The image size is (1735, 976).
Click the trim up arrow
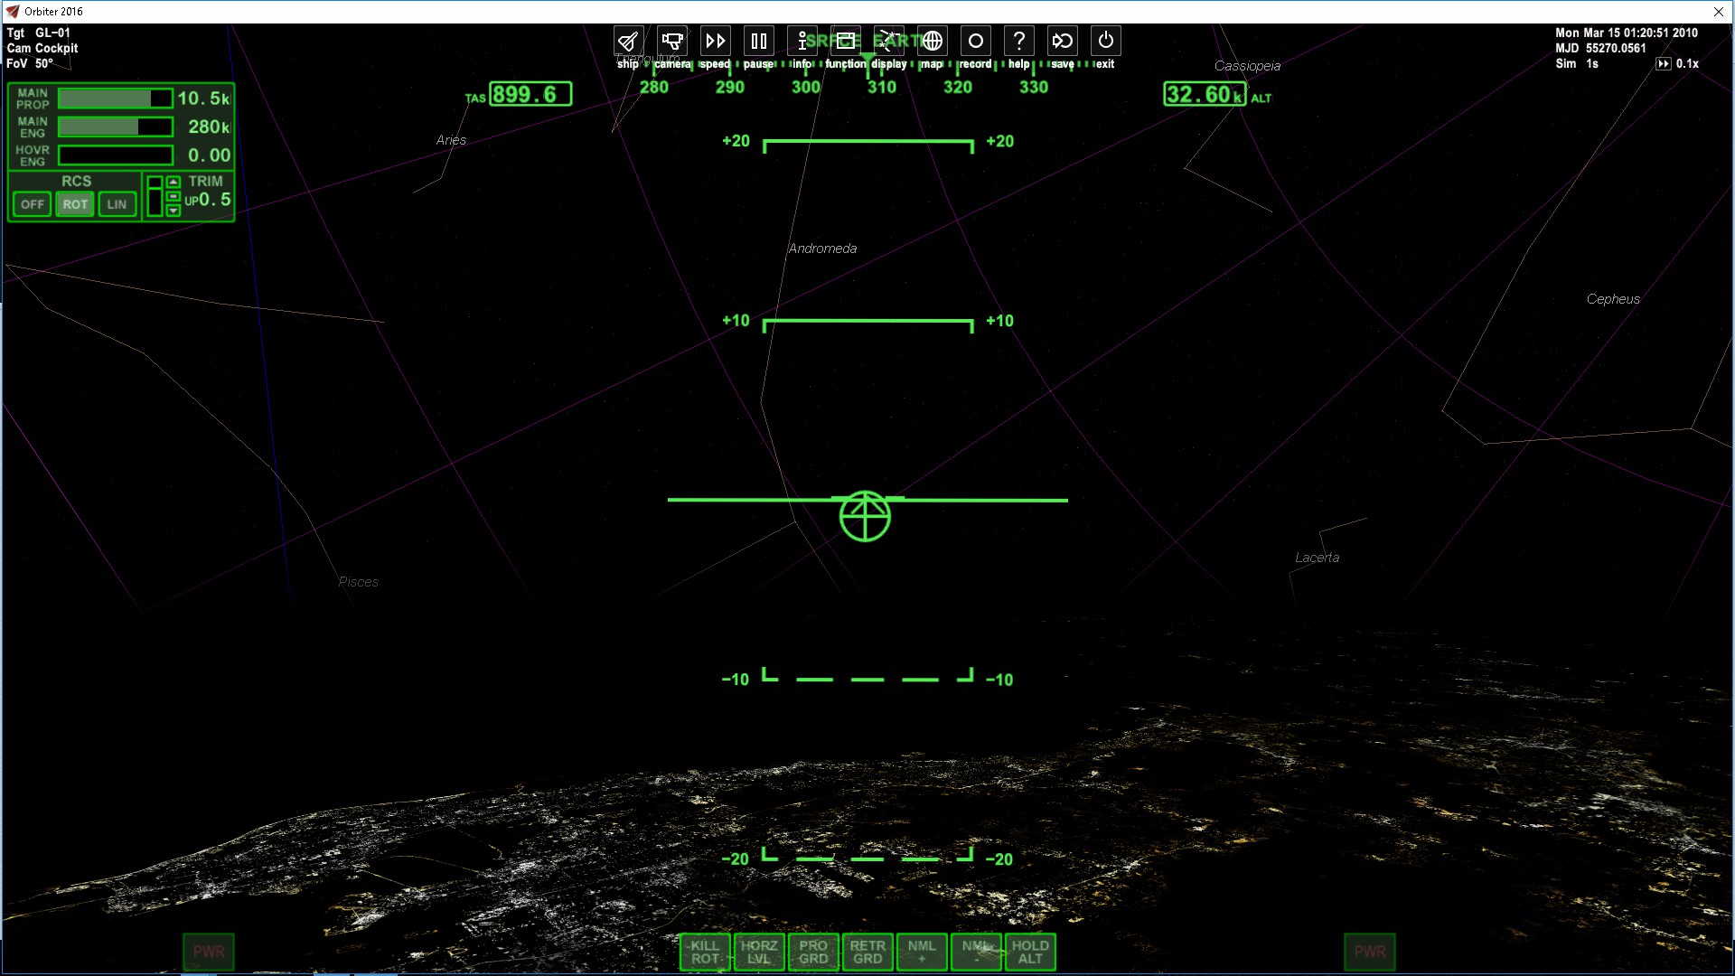(173, 182)
